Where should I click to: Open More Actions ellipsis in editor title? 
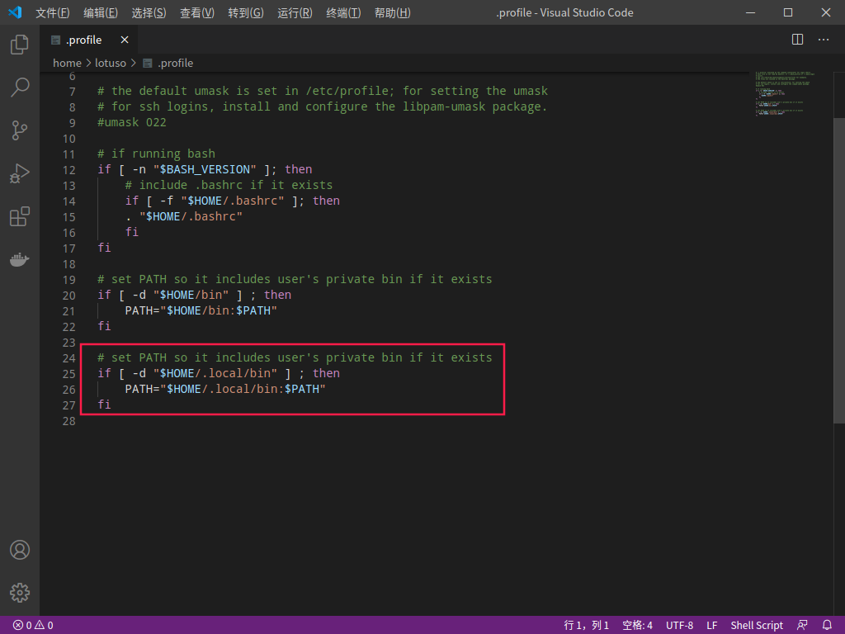[x=824, y=40]
